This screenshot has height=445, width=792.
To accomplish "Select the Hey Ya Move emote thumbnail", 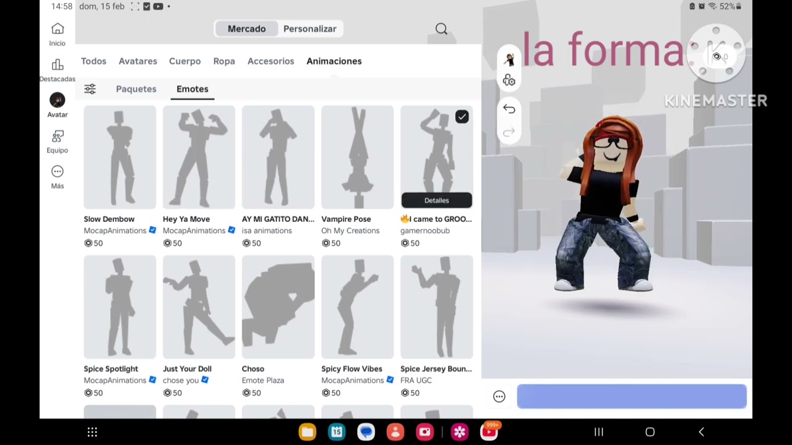I will (199, 158).
